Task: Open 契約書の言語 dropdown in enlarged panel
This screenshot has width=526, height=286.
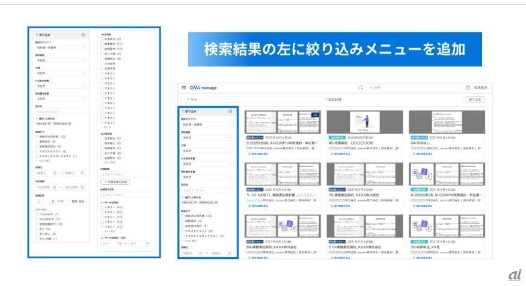Action: point(60,99)
